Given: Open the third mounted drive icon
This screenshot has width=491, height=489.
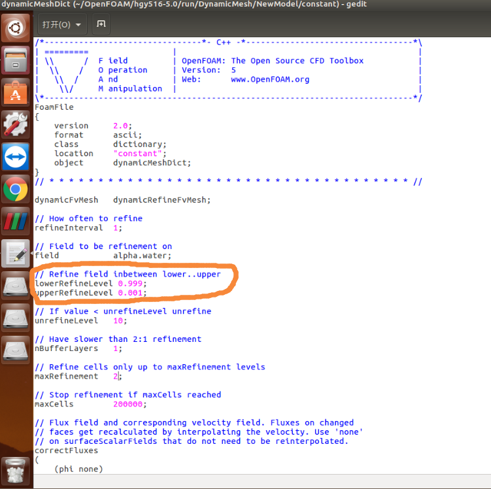Looking at the screenshot, I should (16, 350).
